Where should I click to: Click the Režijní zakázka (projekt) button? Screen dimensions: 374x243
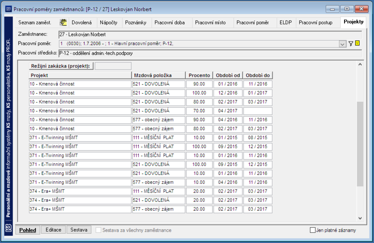61,66
